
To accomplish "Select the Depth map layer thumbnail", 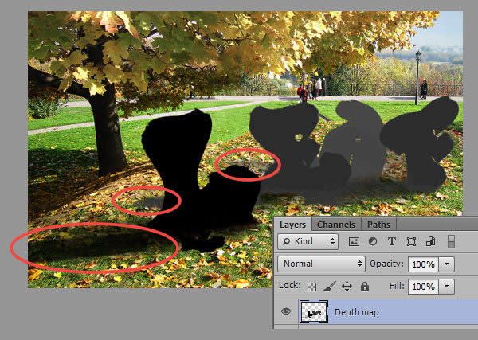I will [x=311, y=313].
